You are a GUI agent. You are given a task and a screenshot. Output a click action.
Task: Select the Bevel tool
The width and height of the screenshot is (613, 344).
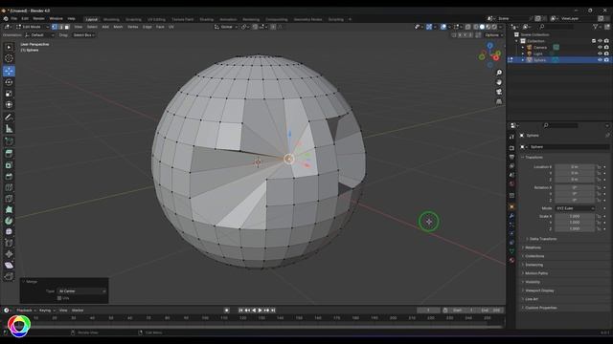(x=9, y=176)
